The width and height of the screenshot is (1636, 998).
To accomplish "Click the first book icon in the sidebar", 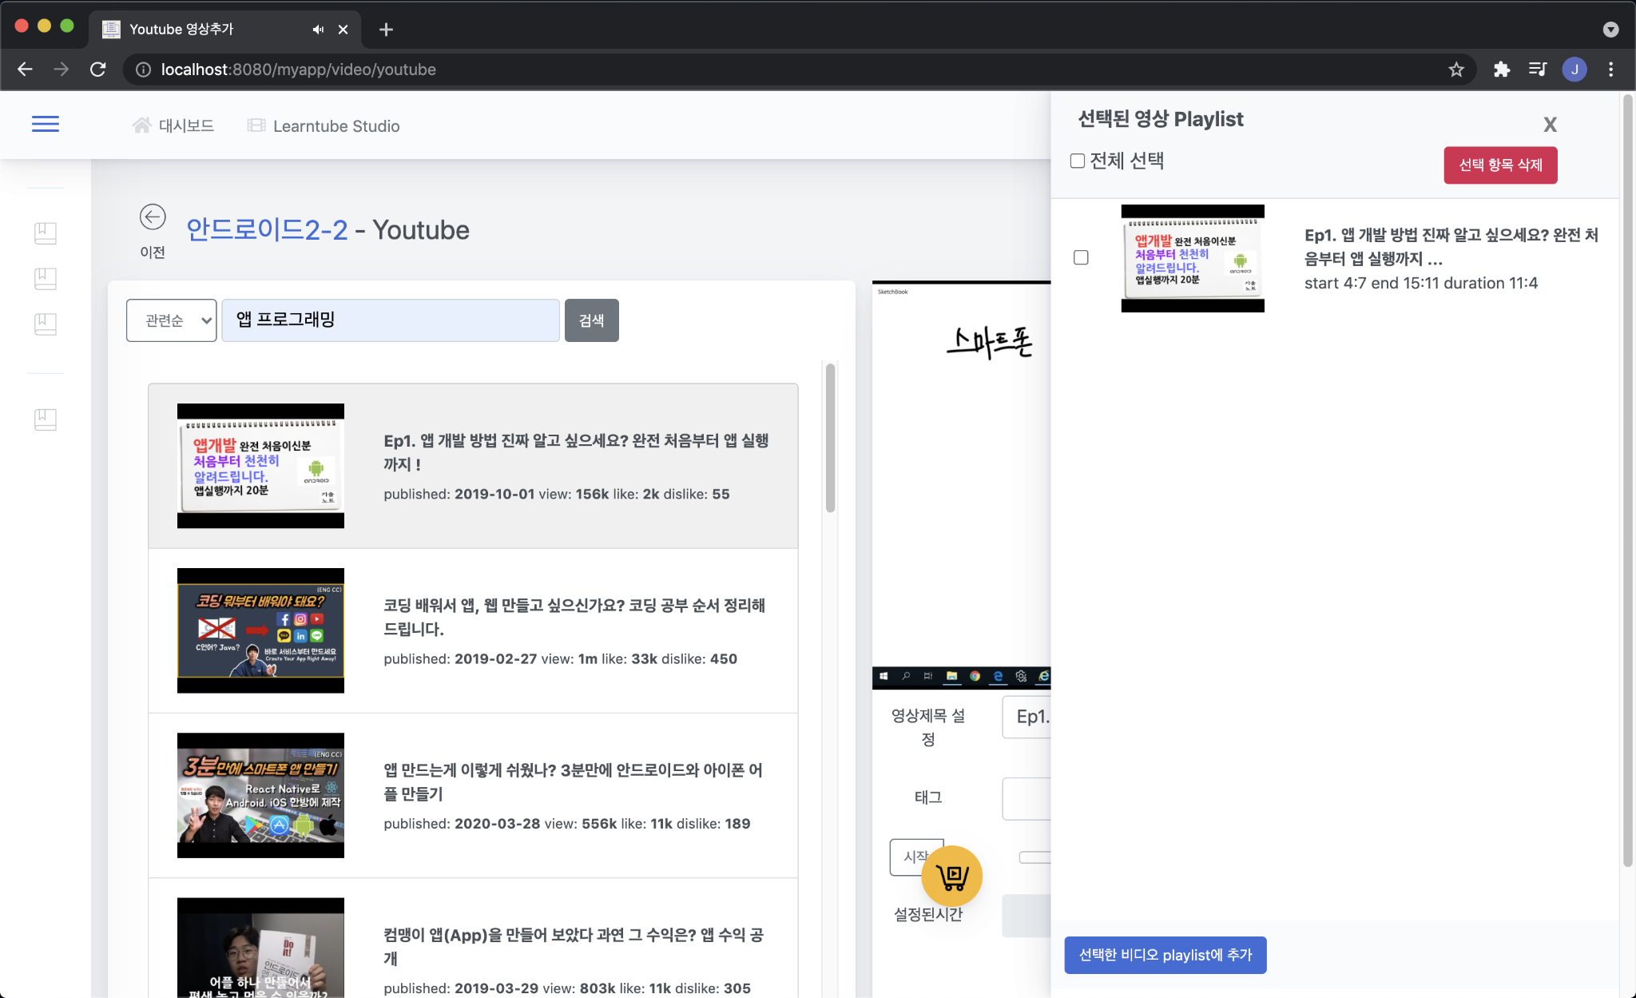I will [x=46, y=233].
